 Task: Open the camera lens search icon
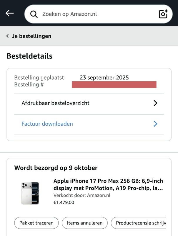point(163,14)
